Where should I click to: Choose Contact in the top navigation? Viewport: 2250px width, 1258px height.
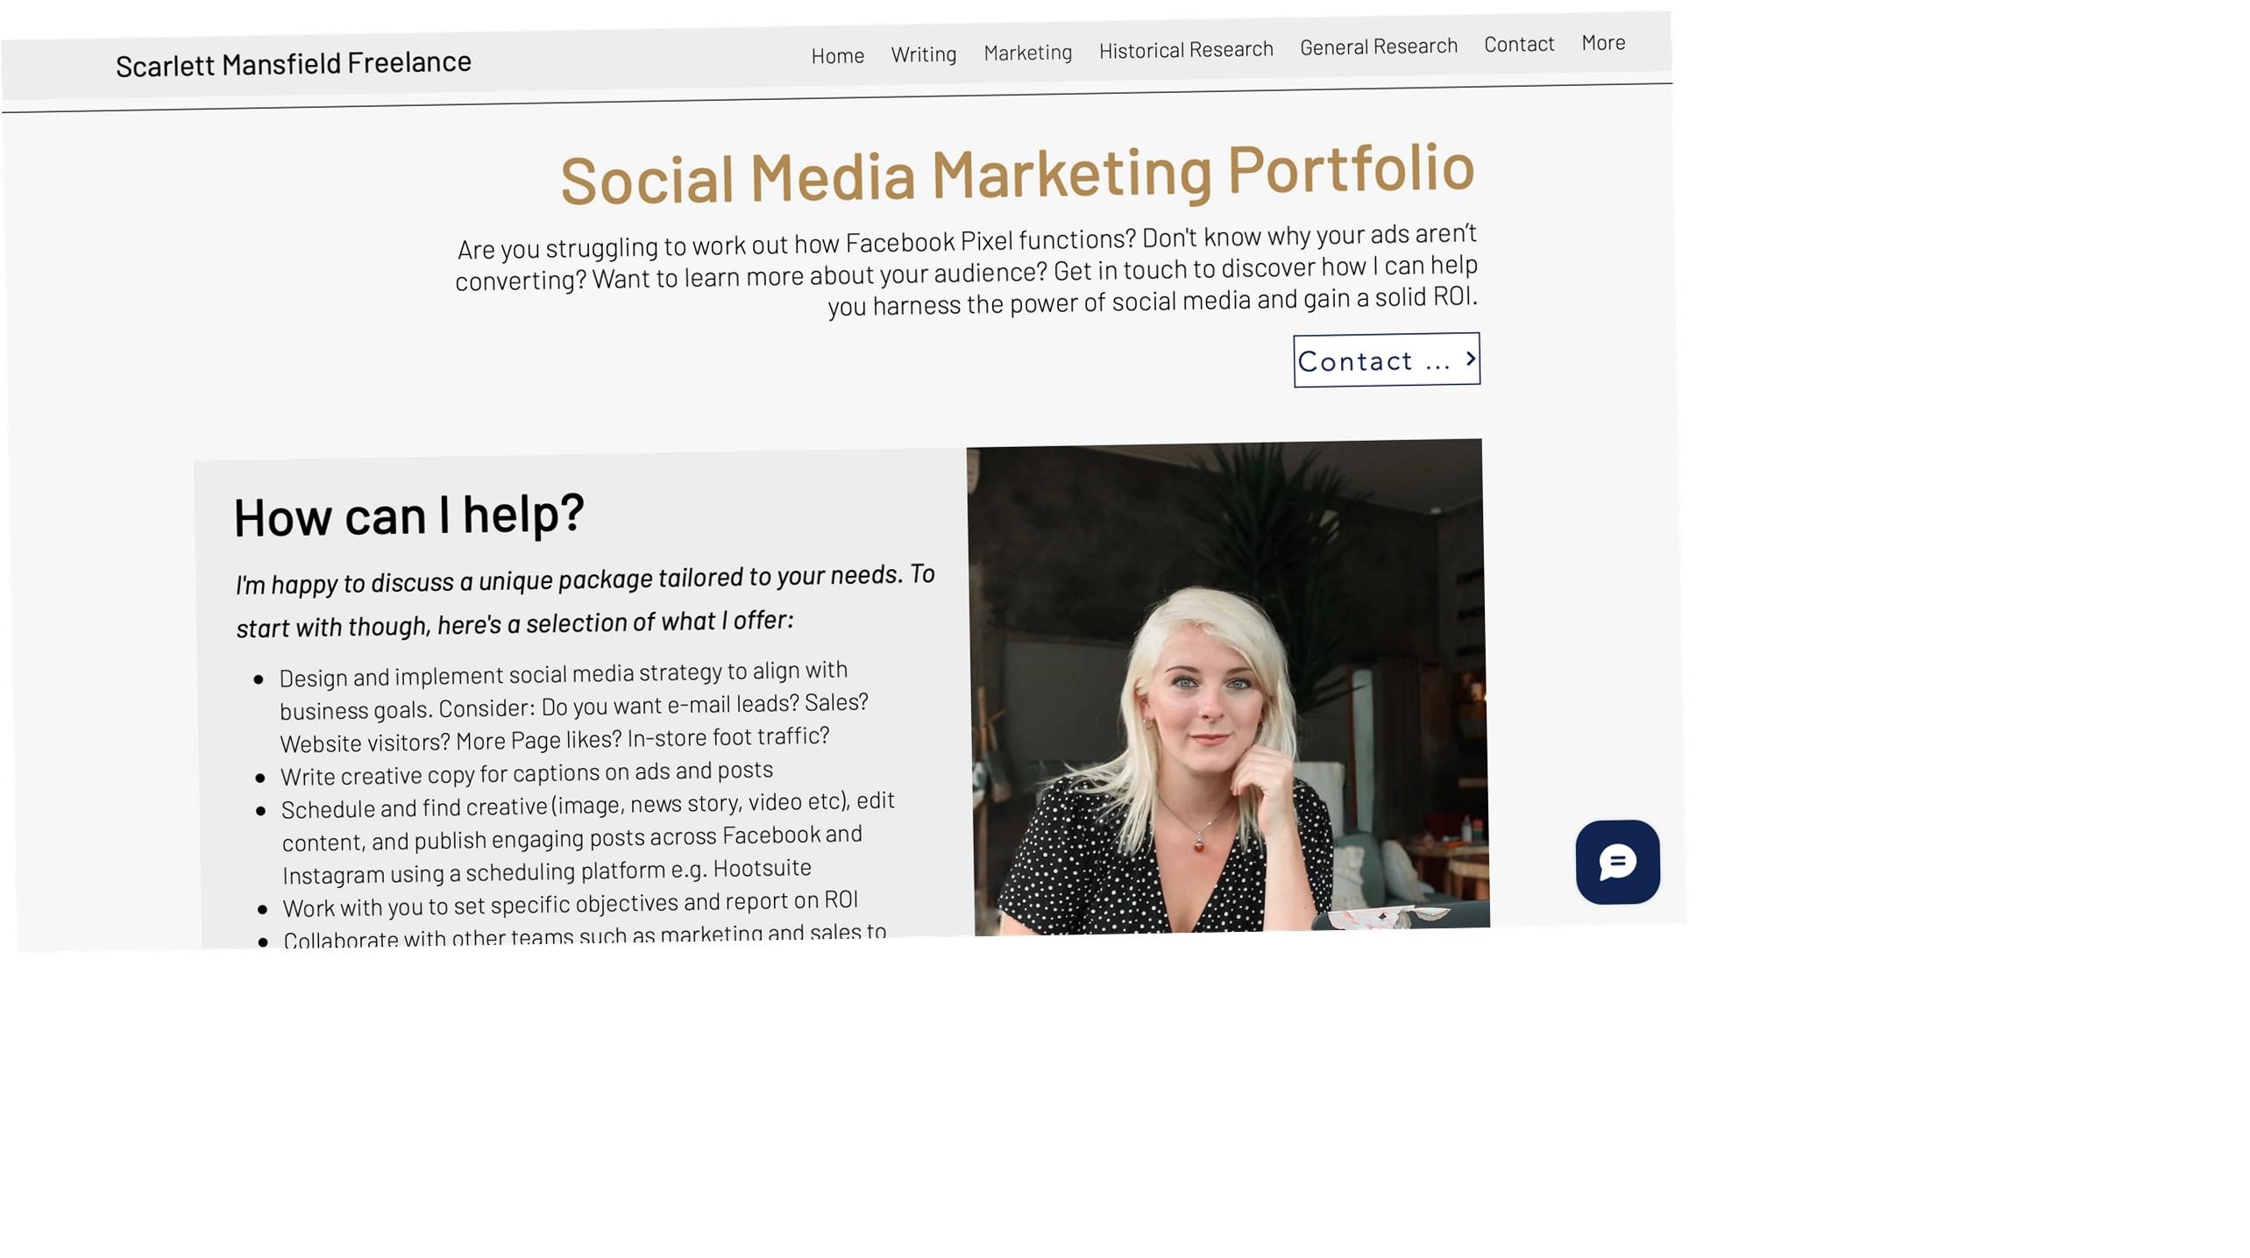click(1519, 44)
